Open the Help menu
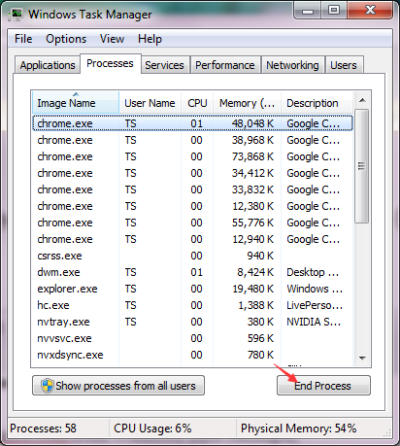 (150, 39)
